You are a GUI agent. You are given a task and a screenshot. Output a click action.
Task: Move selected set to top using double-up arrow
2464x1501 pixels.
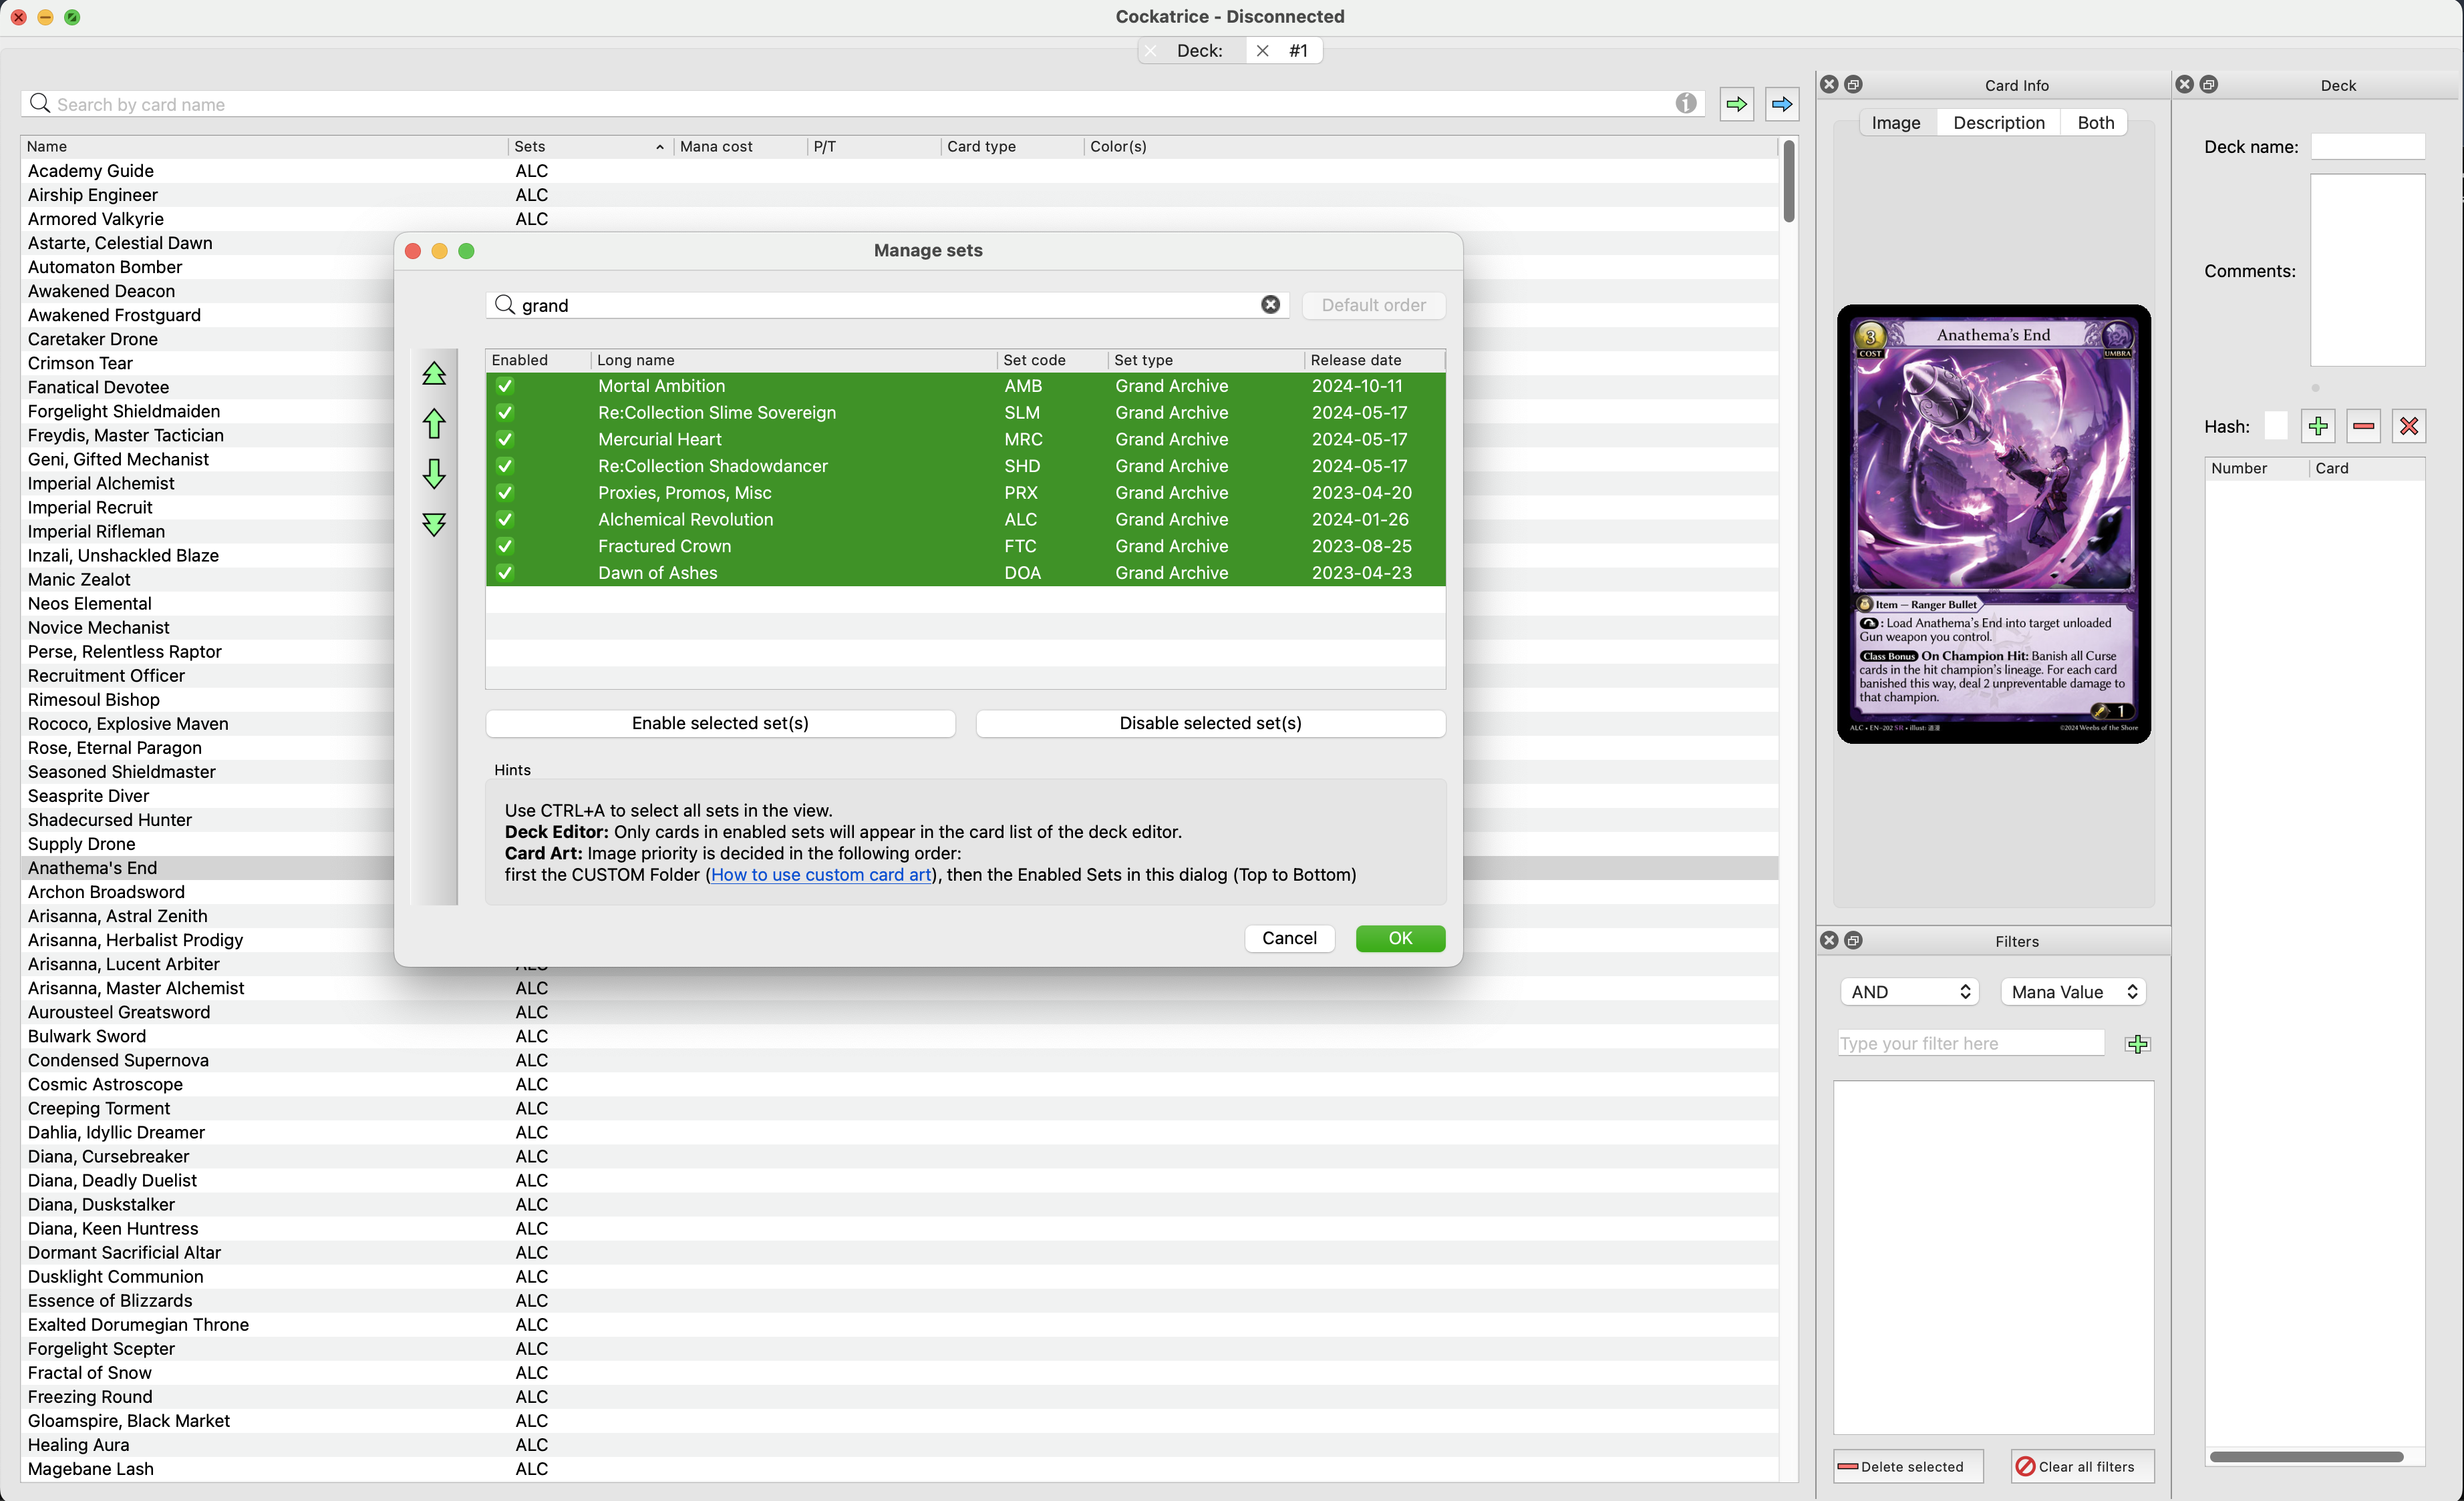[x=434, y=374]
